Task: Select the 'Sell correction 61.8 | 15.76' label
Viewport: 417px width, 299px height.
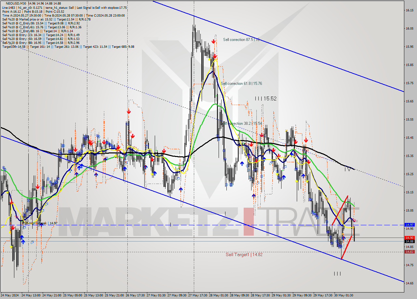Action: 241,84
